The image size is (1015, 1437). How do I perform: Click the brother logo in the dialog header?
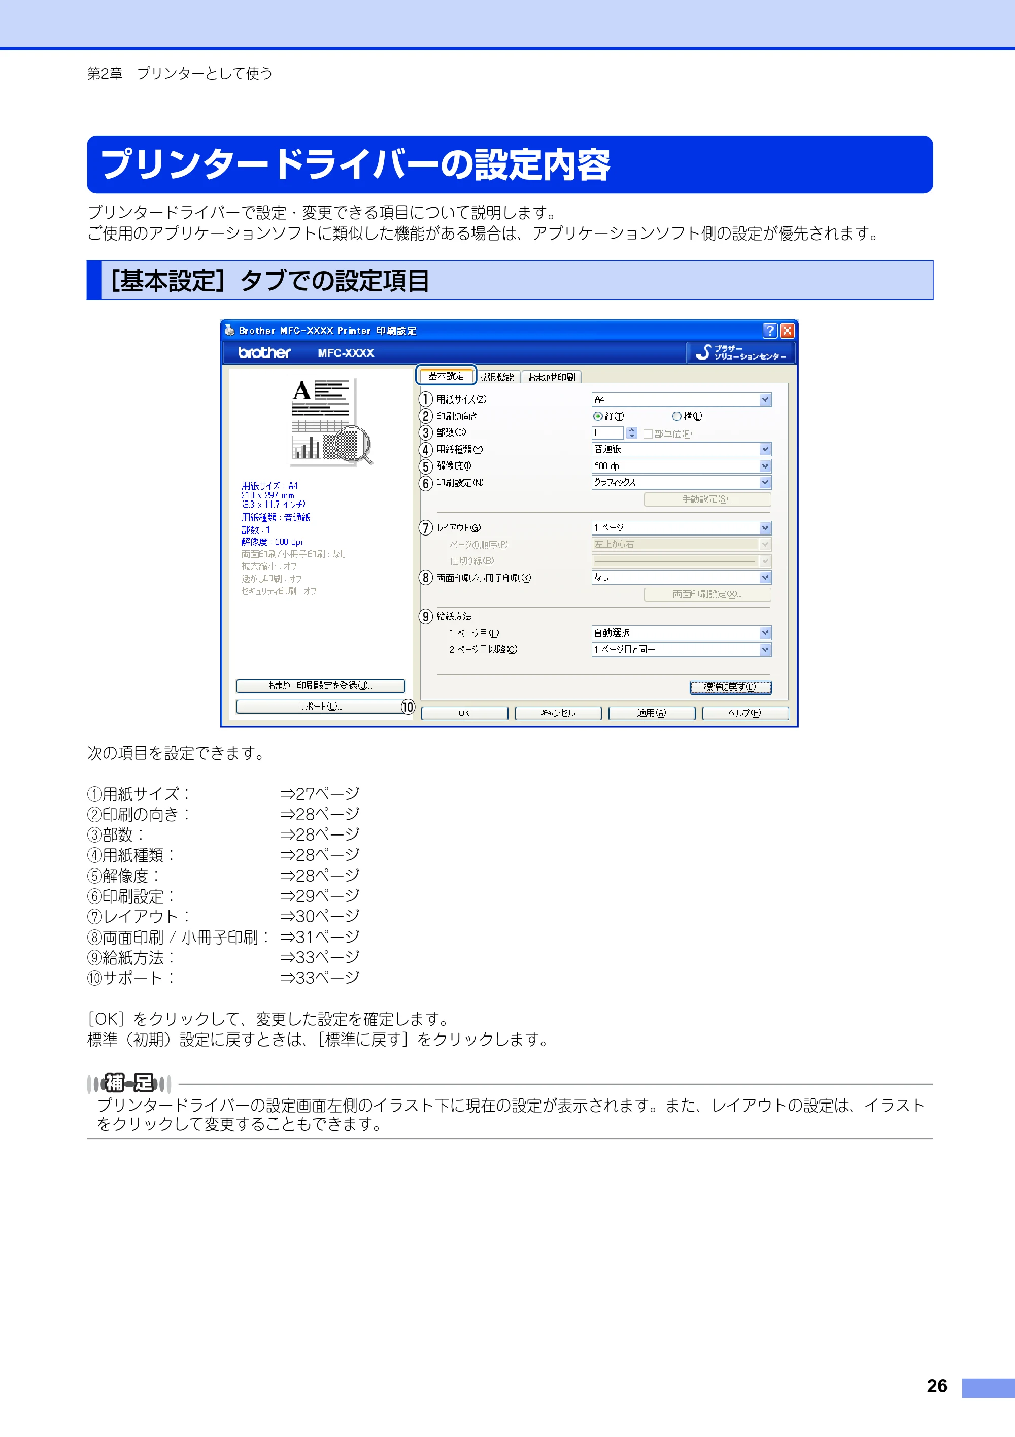tap(264, 352)
